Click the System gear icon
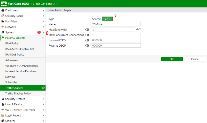207x123 pixels. tap(3, 32)
